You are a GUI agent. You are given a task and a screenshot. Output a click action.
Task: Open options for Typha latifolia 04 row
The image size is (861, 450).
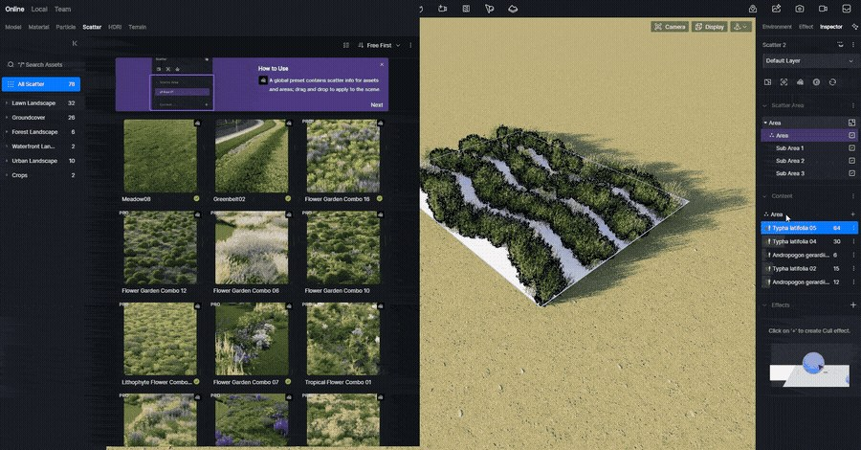(x=853, y=241)
